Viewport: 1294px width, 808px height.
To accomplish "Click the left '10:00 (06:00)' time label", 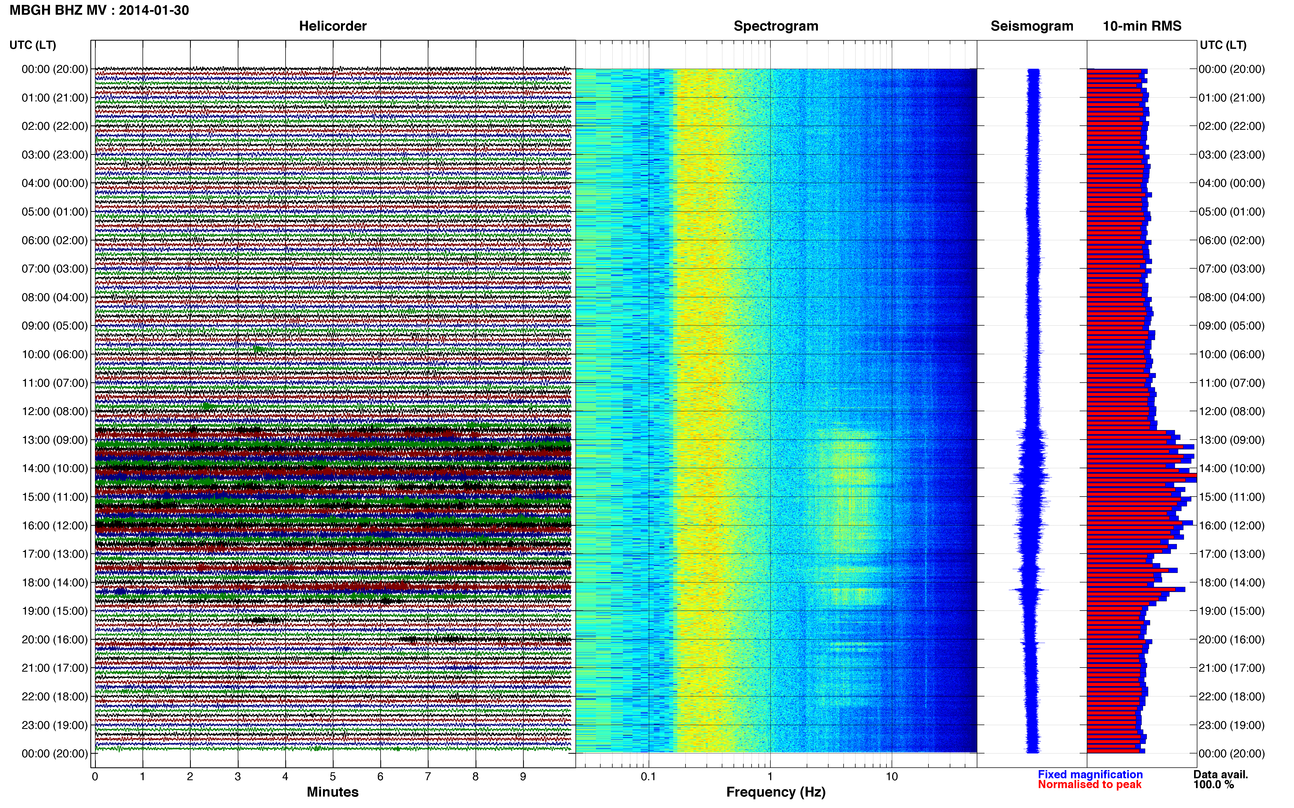I will [x=55, y=354].
